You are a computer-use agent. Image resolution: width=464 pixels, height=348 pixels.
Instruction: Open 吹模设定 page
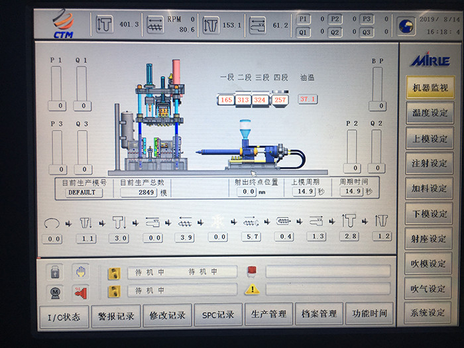click(428, 263)
